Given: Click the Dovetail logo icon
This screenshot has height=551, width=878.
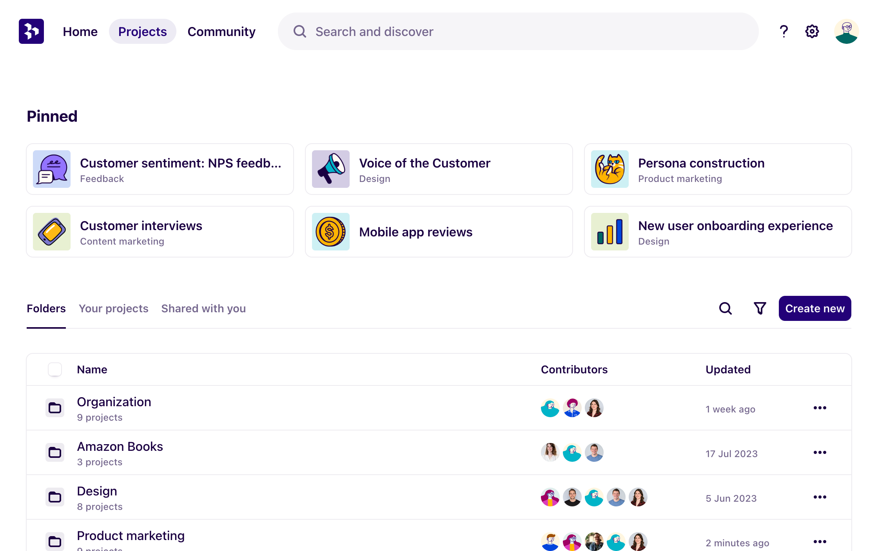Looking at the screenshot, I should point(31,31).
